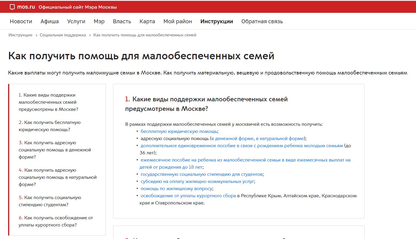The width and height of the screenshot is (416, 239).
Task: Follow the в денежной форме link
Action: 232,139
